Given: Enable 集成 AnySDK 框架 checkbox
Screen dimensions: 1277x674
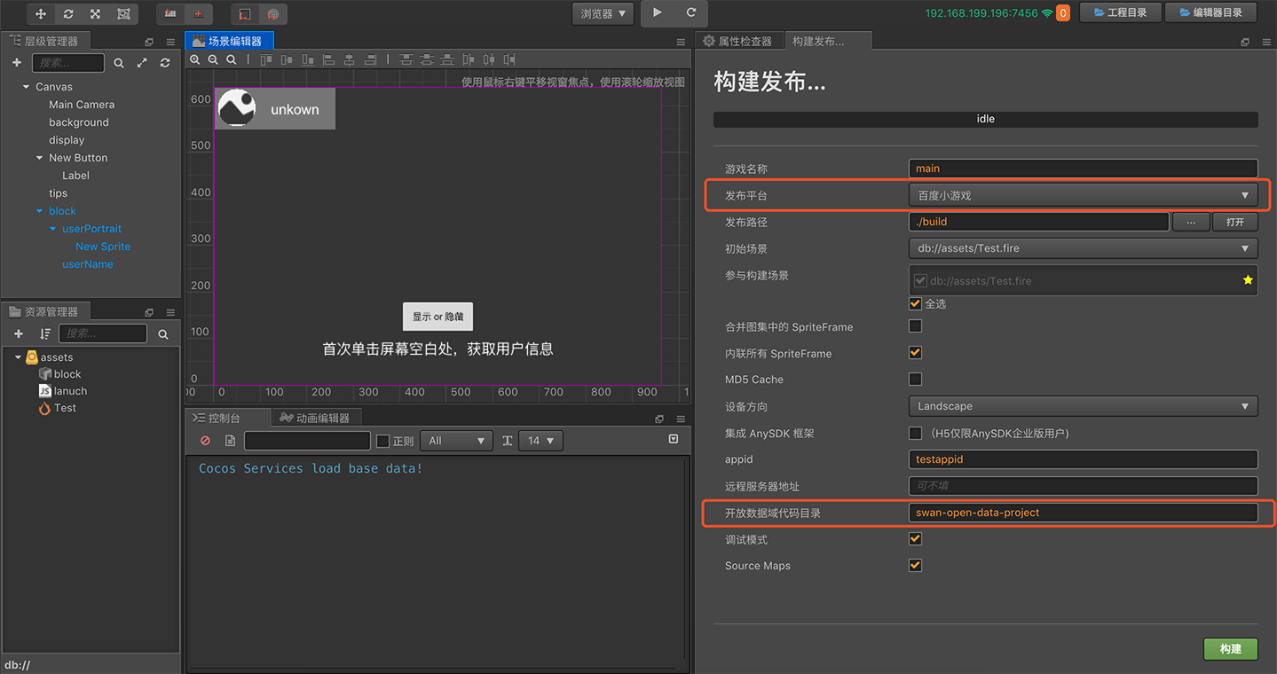Looking at the screenshot, I should coord(915,433).
